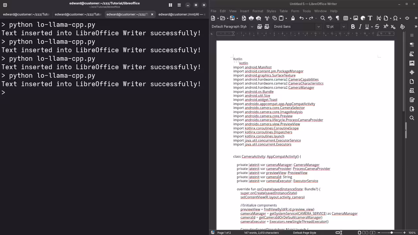Viewport: 418px width, 235px height.
Task: Select the Default Page Style status entry
Action: click(x=304, y=233)
